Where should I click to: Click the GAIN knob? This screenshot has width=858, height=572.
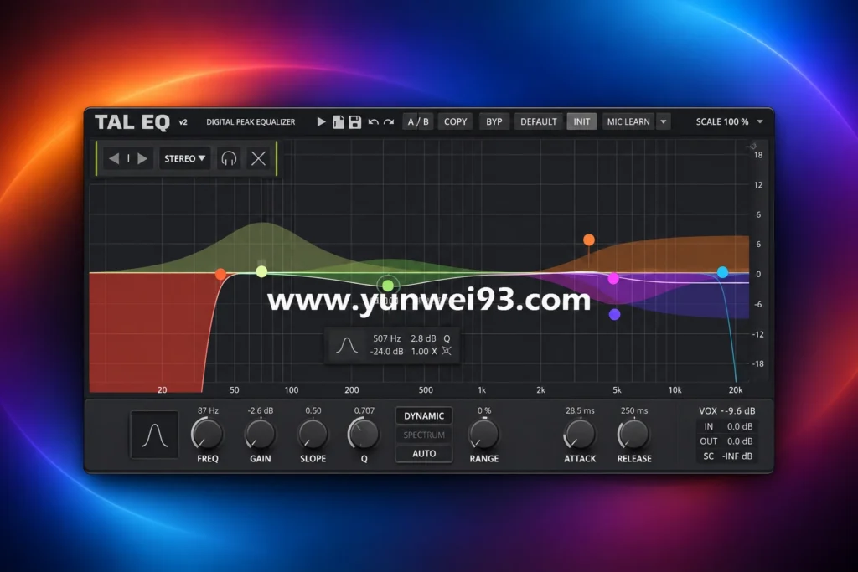click(260, 434)
